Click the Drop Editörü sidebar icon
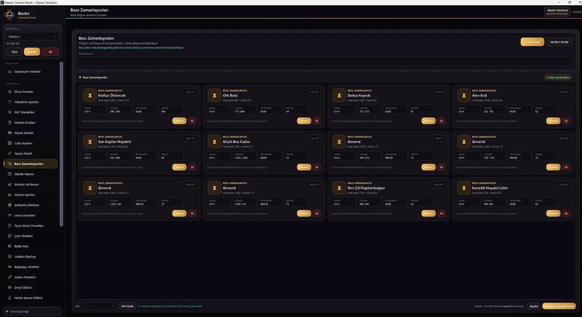The image size is (582, 317). 10,287
